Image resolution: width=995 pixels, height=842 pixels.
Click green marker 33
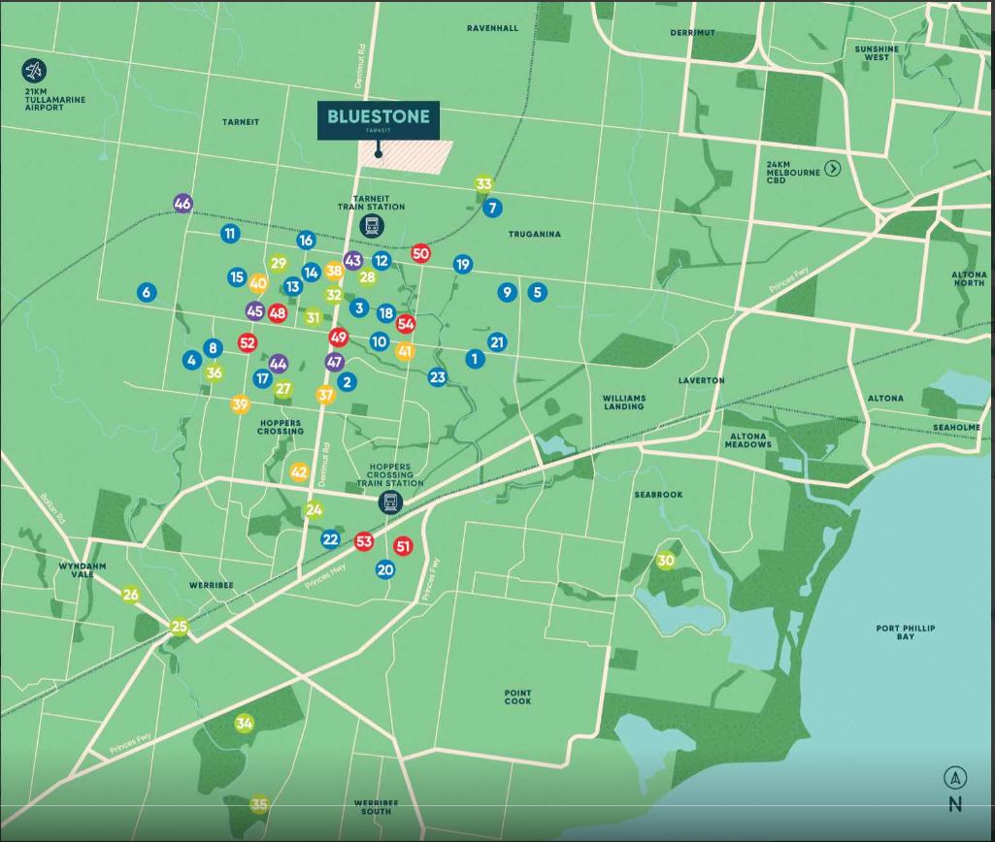click(483, 184)
